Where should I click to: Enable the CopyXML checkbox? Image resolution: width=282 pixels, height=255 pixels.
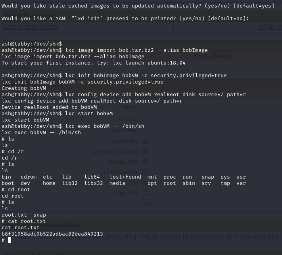(x=145, y=193)
